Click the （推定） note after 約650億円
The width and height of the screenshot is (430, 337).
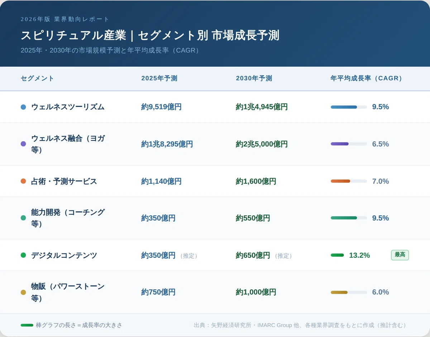tap(283, 256)
